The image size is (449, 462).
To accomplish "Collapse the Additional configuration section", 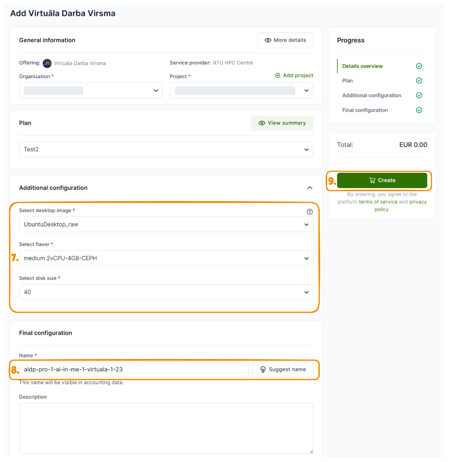I will pos(310,188).
